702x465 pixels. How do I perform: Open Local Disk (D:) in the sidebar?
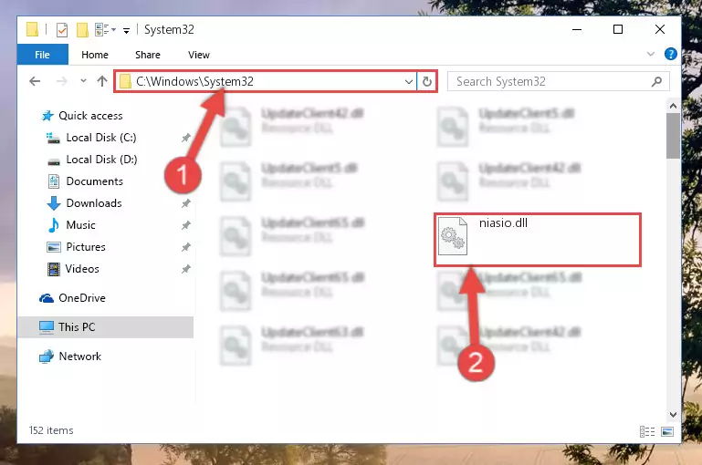101,160
